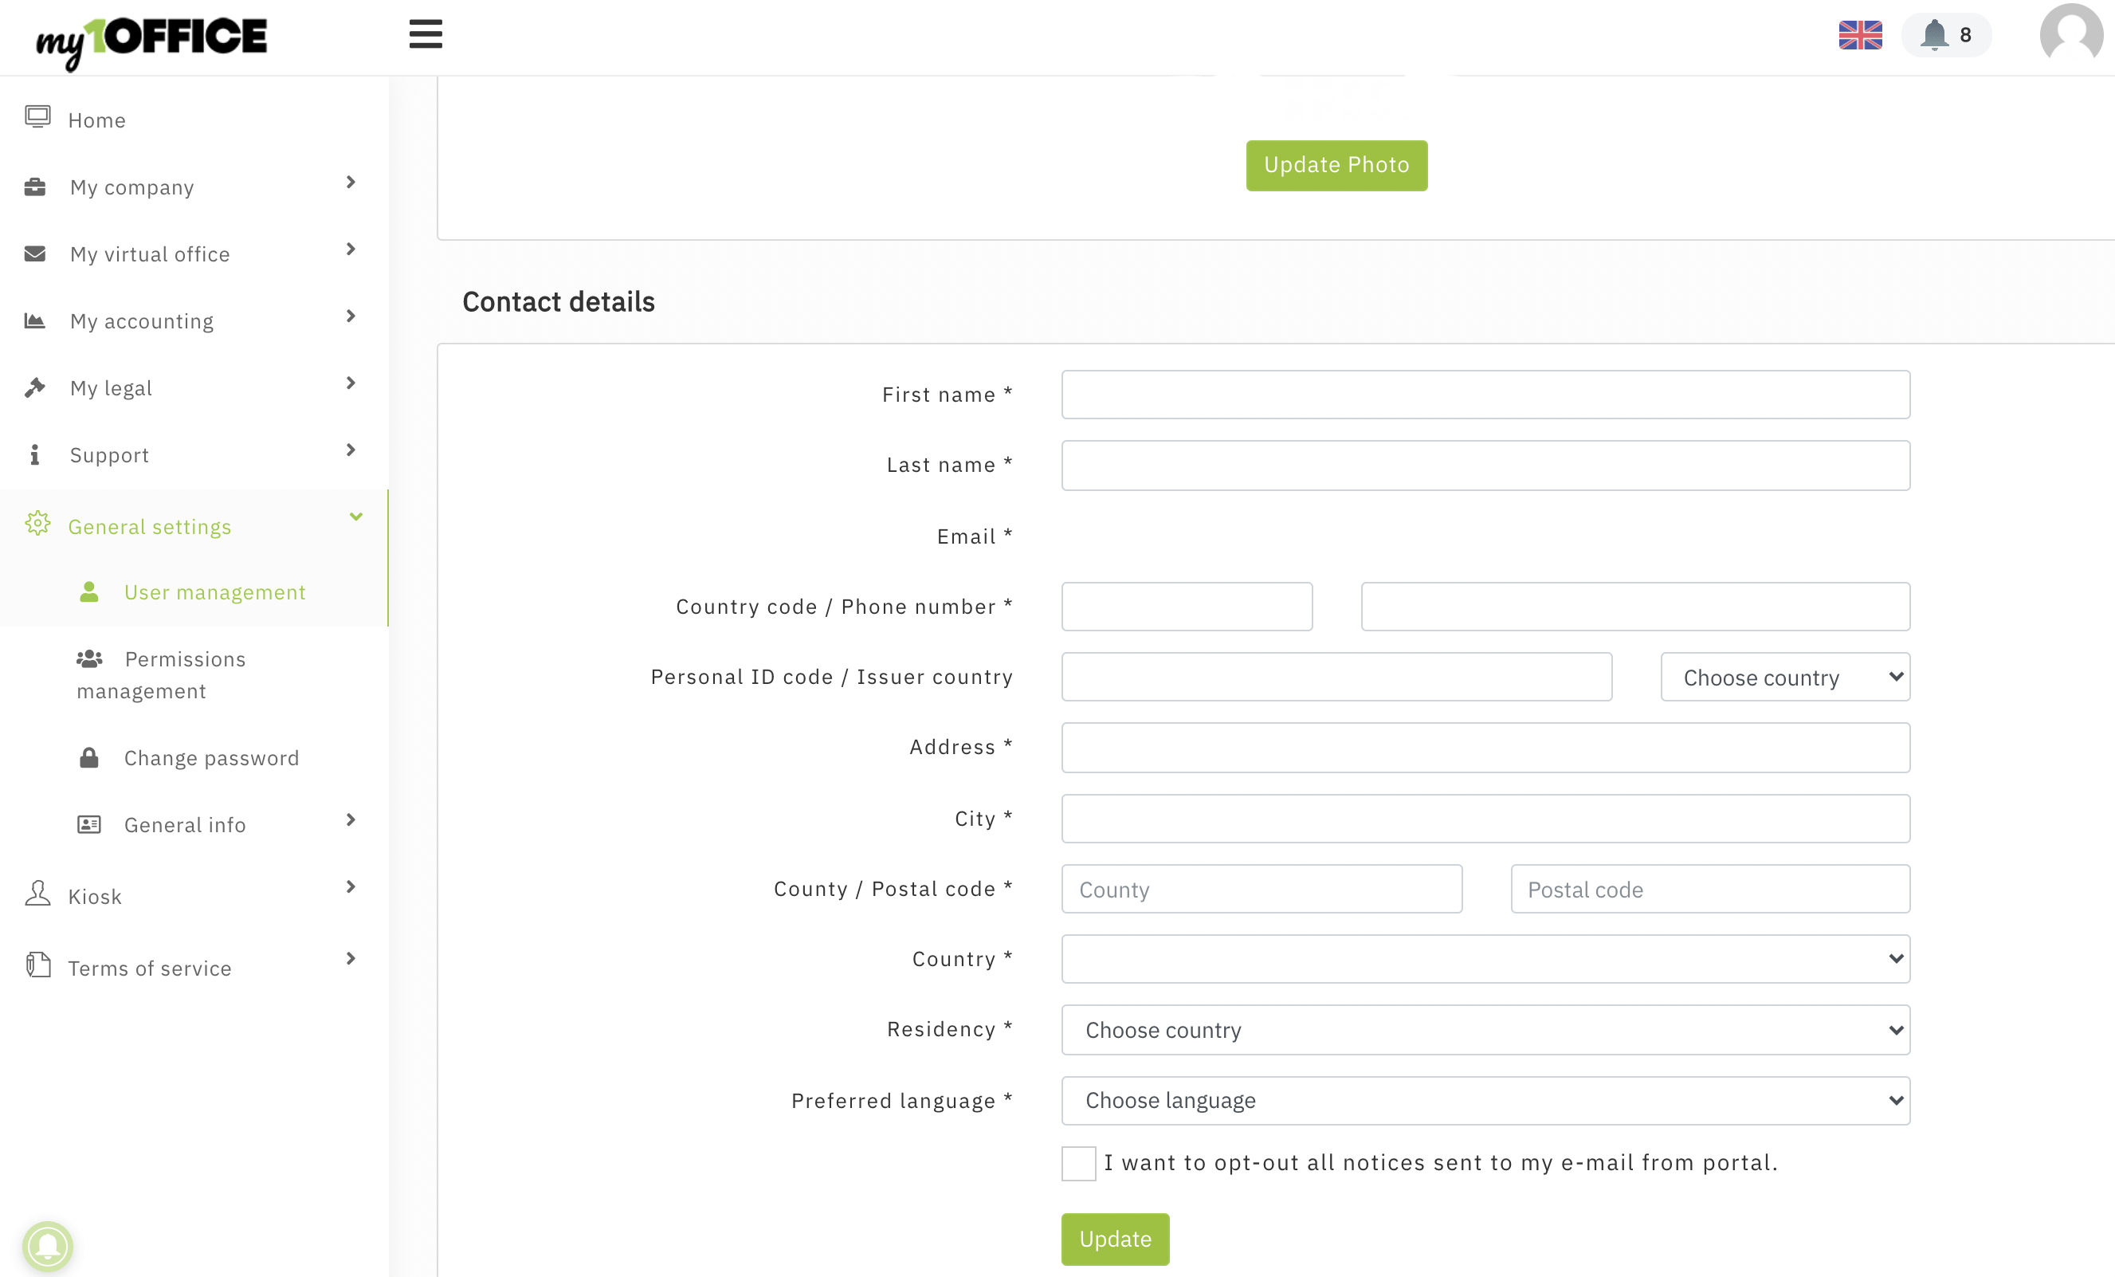Screen dimensions: 2115x1277
Task: Click the Terms of service document icon
Action: coord(37,965)
